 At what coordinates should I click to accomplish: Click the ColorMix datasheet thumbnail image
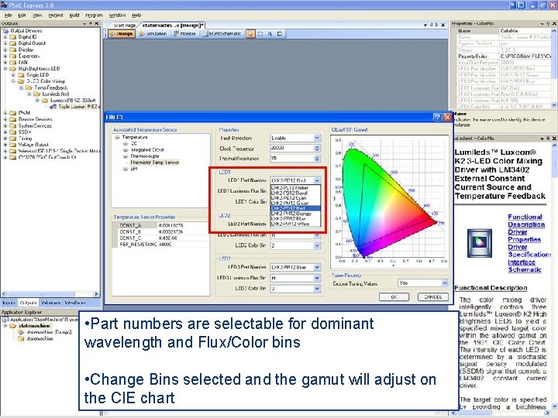[480, 243]
